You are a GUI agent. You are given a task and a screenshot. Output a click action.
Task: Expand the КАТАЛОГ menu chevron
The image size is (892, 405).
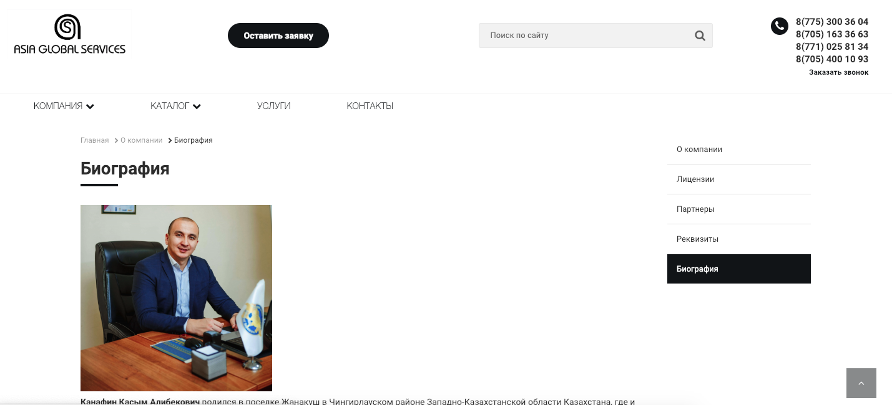pos(197,107)
